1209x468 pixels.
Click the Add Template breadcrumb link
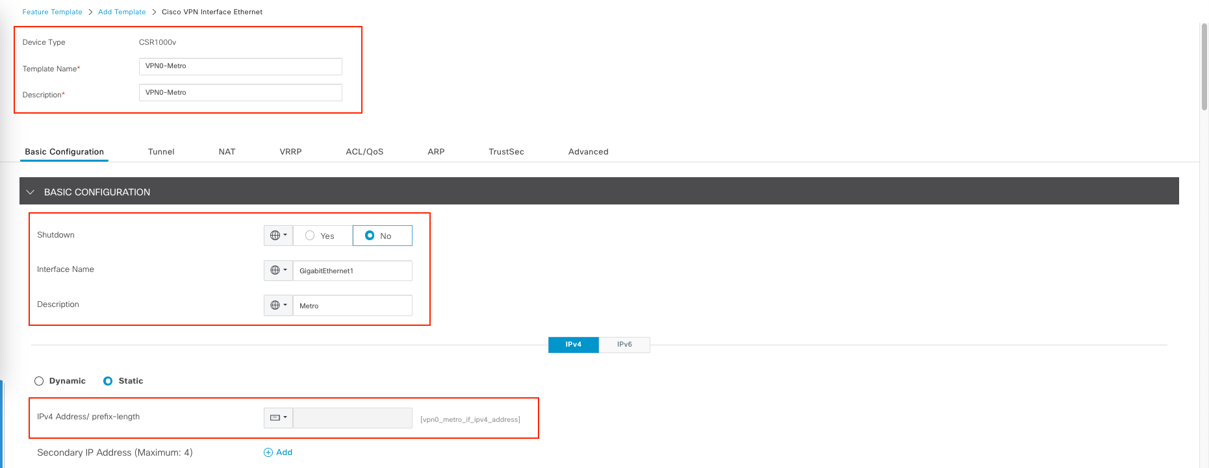(121, 12)
